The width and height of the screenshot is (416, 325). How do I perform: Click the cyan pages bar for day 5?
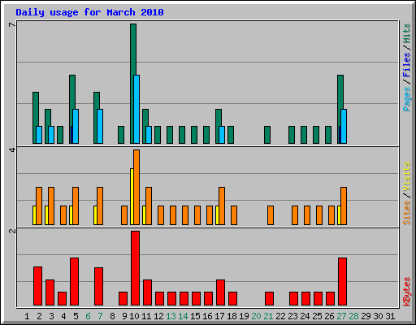point(76,127)
